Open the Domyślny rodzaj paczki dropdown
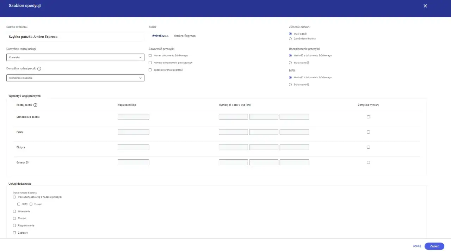Viewport: 451px width, 252px height. pos(75,78)
